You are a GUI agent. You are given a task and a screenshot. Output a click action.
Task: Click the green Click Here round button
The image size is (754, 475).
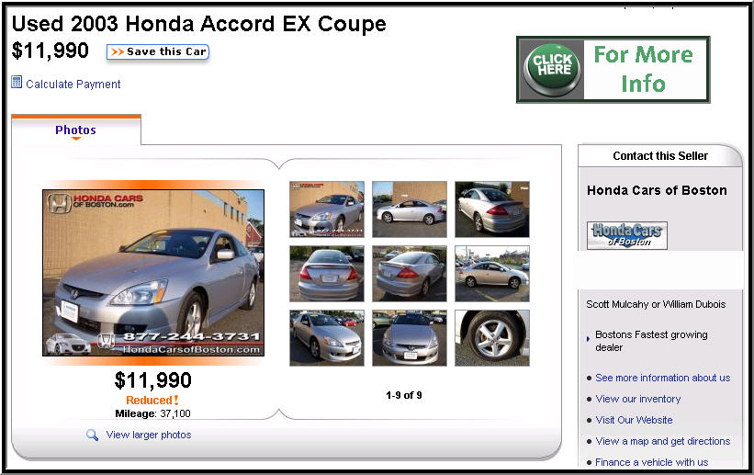click(x=552, y=69)
